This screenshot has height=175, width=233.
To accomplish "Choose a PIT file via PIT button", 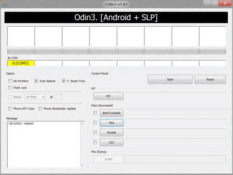I will coord(108,96).
